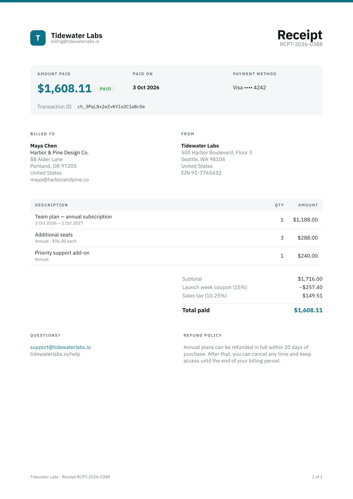The width and height of the screenshot is (353, 499).
Task: Click Seattle, WA 98104 text
Action: pyautogui.click(x=203, y=159)
